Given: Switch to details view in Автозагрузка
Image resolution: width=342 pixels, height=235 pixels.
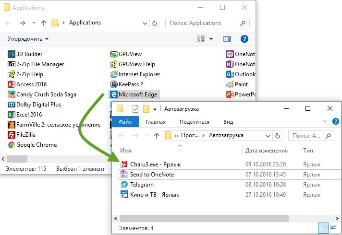Looking at the screenshot, I should [323, 228].
